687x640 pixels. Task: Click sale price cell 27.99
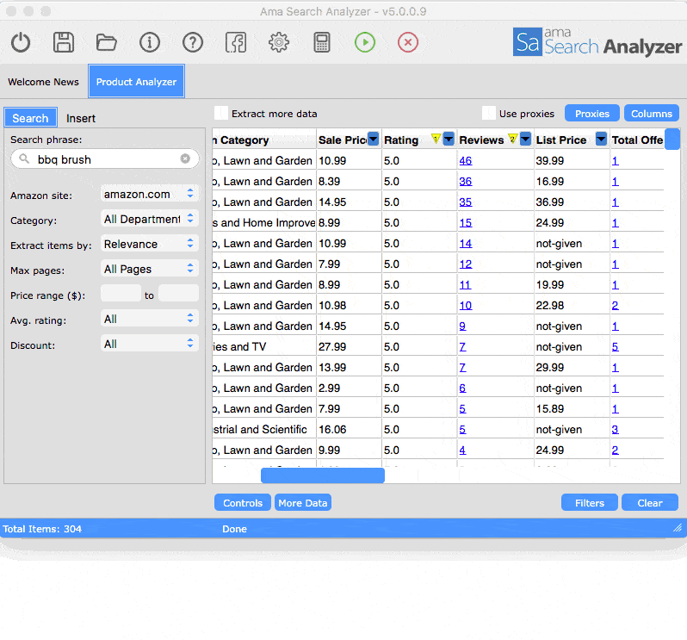tap(349, 347)
